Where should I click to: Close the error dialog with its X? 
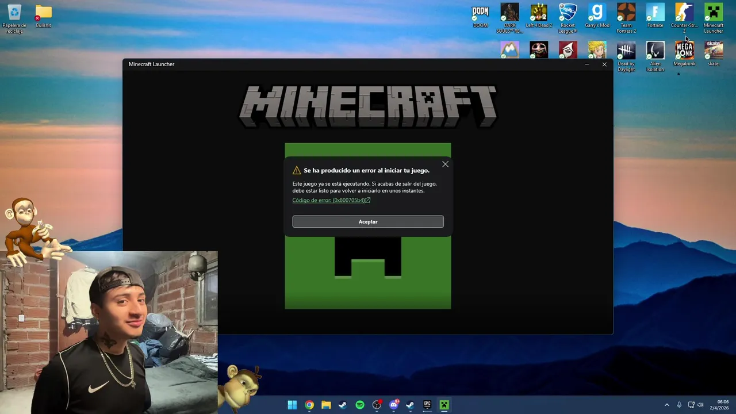pos(445,164)
